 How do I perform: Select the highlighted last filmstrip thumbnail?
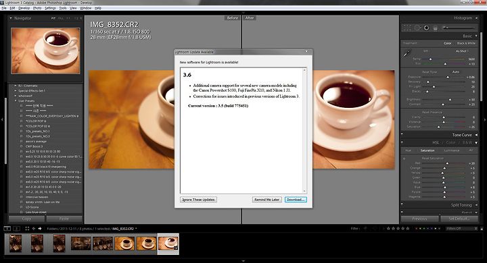click(168, 243)
